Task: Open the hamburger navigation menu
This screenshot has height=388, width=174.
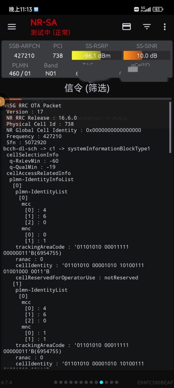Action: [x=11, y=27]
